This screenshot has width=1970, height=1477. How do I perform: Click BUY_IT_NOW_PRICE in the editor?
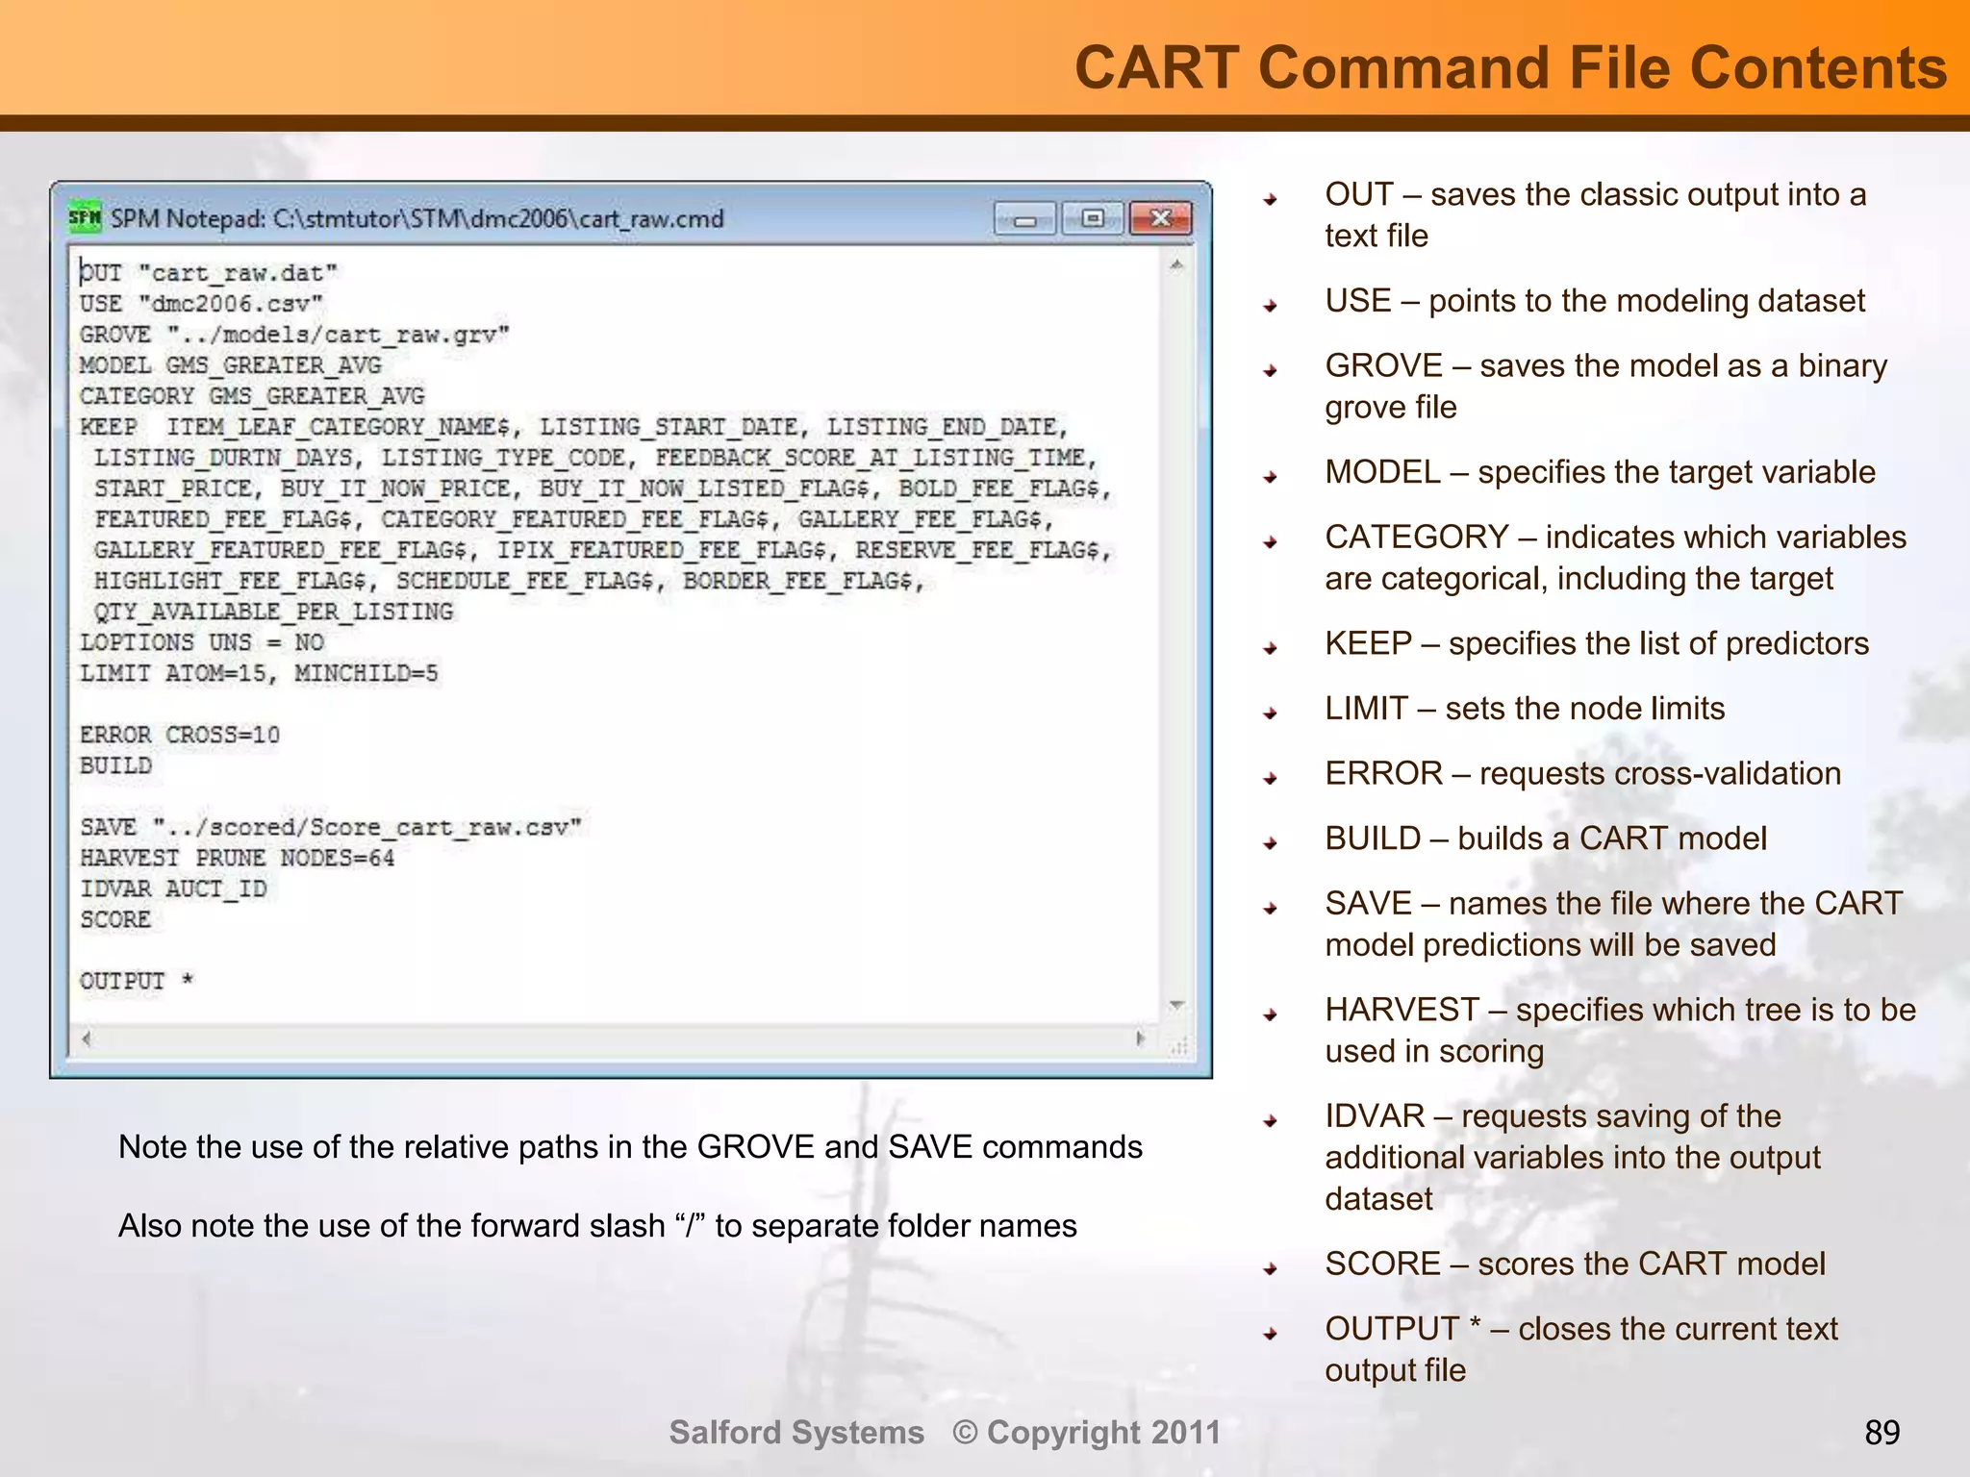[395, 488]
